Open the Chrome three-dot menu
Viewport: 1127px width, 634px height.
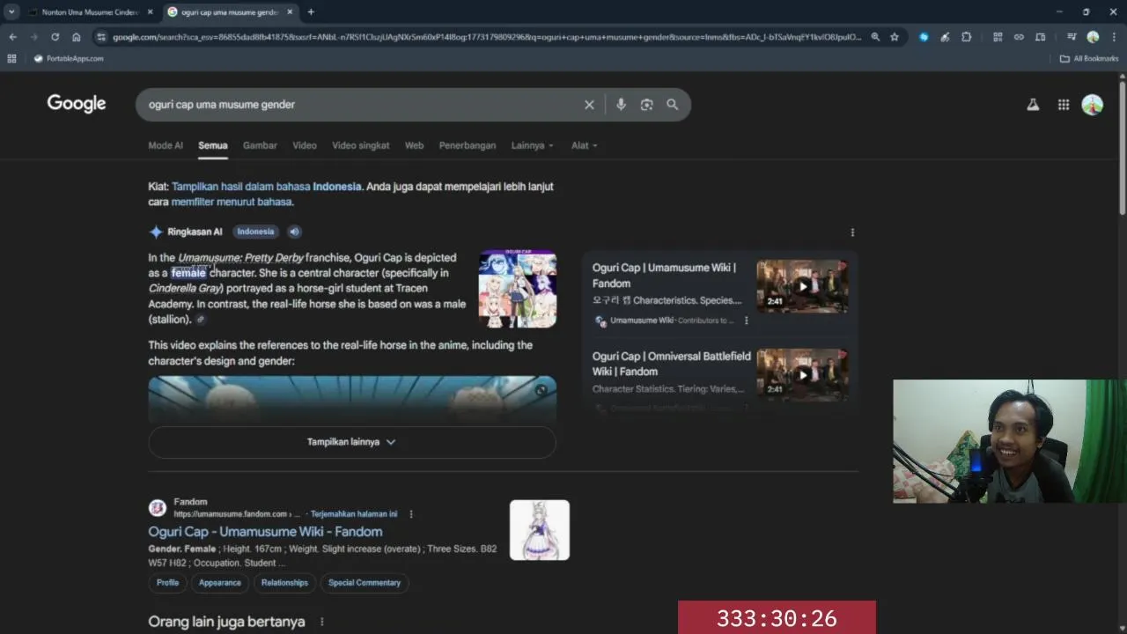1113,37
